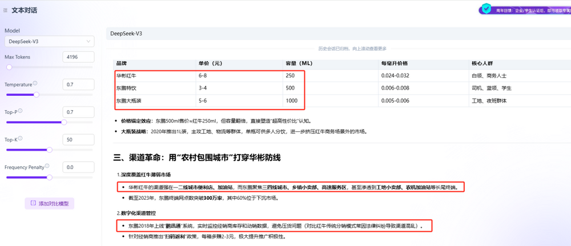Open the Model dropdown showing DeepSeek-V3

click(49, 41)
